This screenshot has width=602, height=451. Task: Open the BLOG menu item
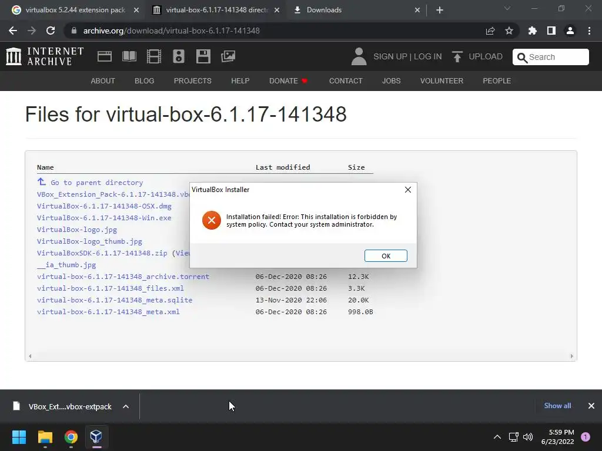145,81
